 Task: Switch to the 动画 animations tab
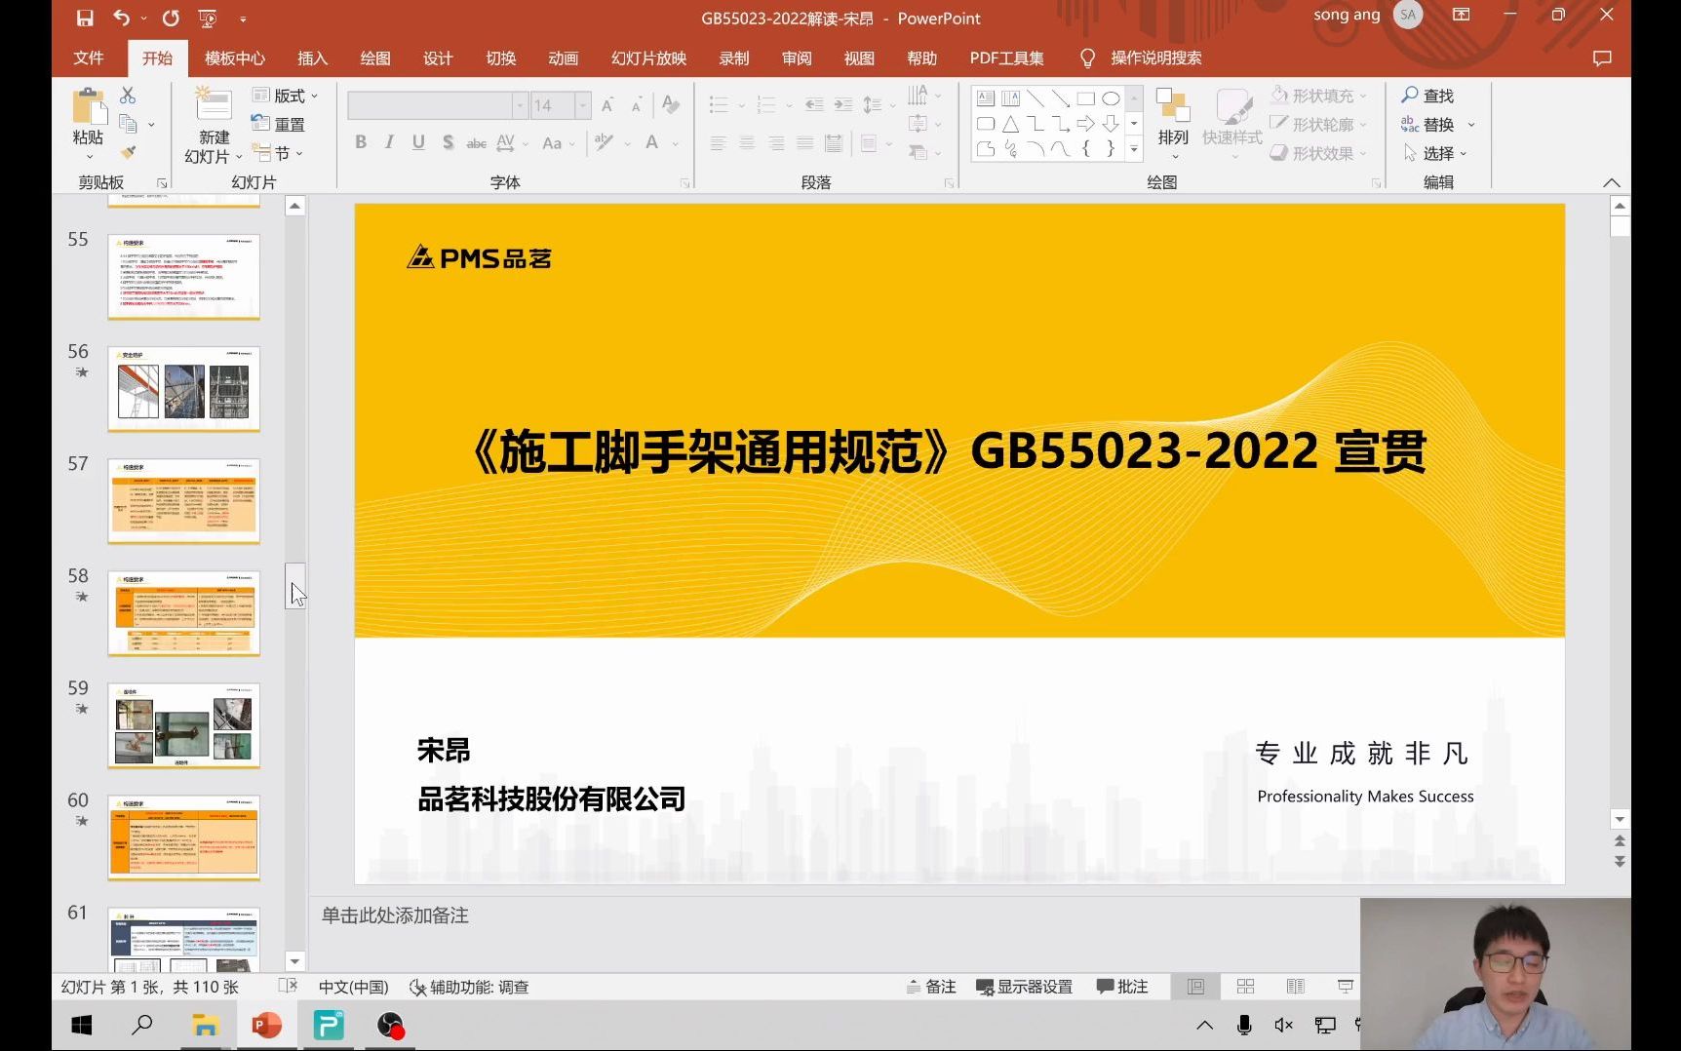564,58
